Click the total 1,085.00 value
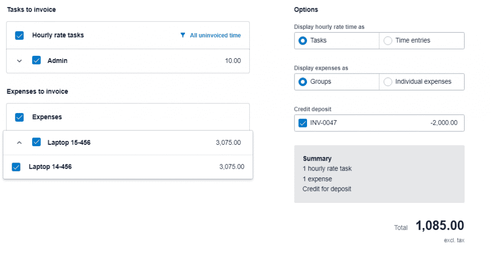Viewport: 492px width, 264px height. click(x=440, y=226)
